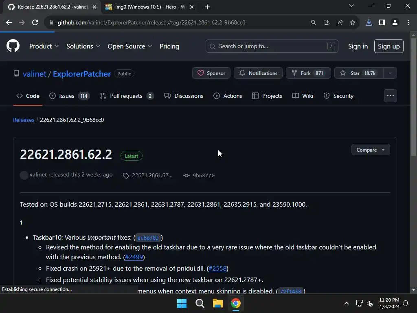Open the Compare dropdown
Image resolution: width=417 pixels, height=313 pixels.
tap(371, 150)
